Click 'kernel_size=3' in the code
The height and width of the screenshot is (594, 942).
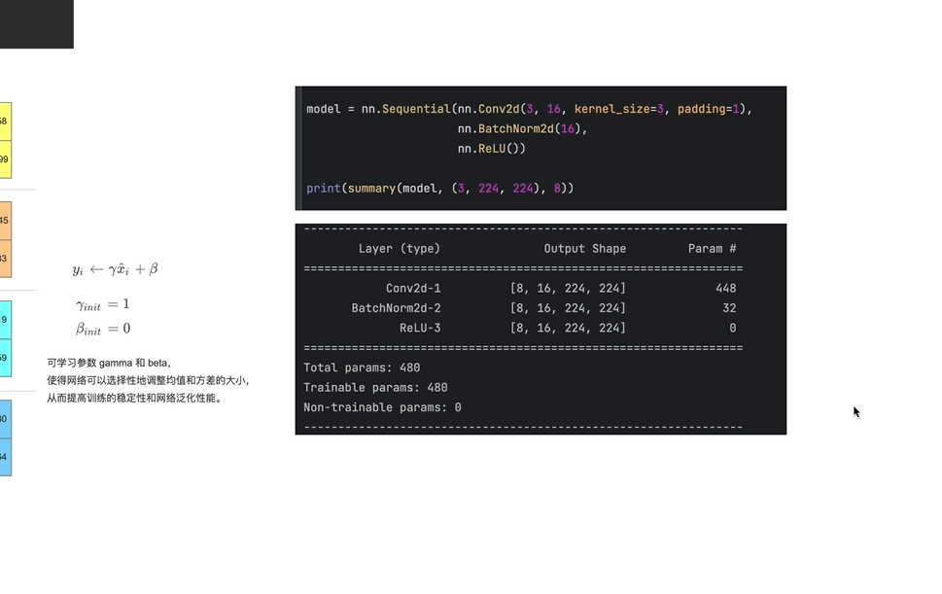tap(619, 109)
